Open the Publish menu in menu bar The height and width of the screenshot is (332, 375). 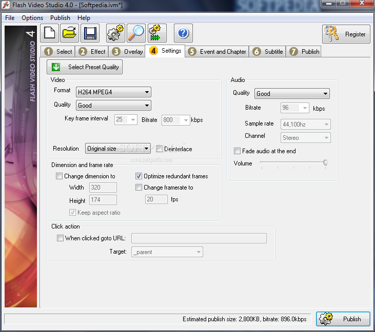tap(60, 18)
